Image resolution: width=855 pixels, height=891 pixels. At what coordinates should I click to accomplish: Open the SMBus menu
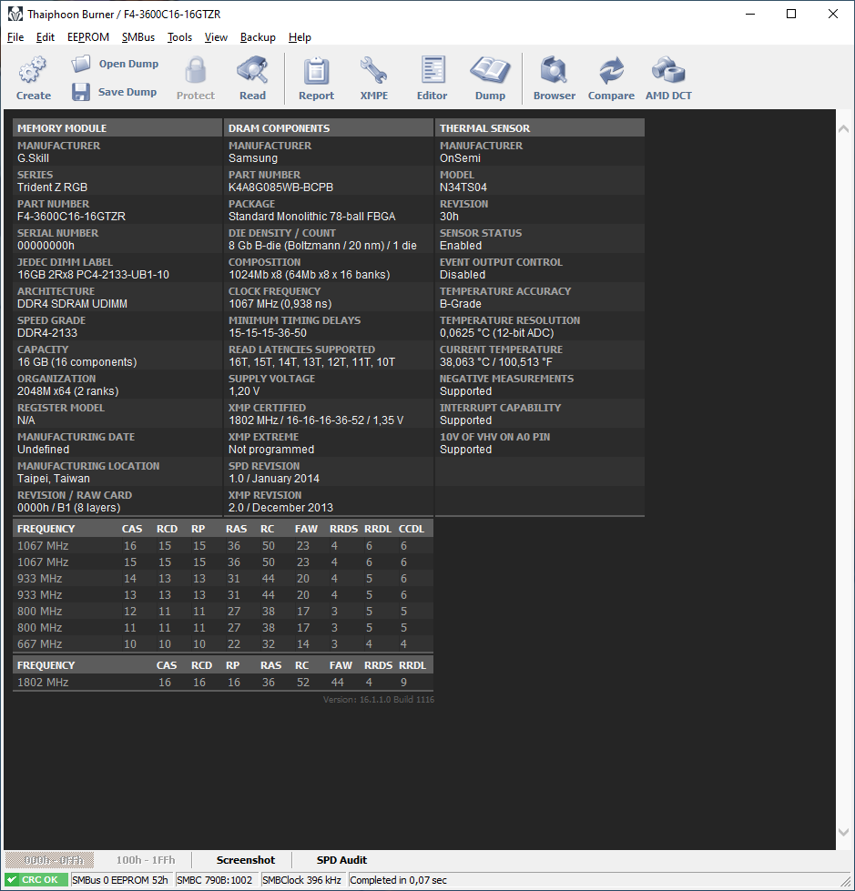(138, 37)
